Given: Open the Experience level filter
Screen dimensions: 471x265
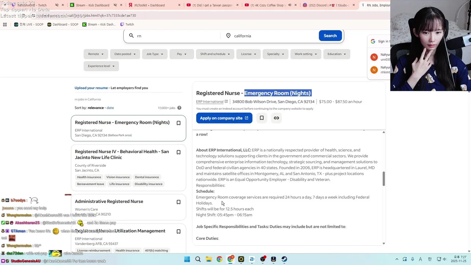Looking at the screenshot, I should [x=101, y=66].
